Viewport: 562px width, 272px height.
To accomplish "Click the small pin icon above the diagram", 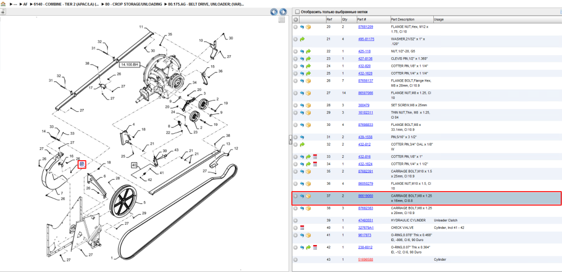I will pos(3,12).
